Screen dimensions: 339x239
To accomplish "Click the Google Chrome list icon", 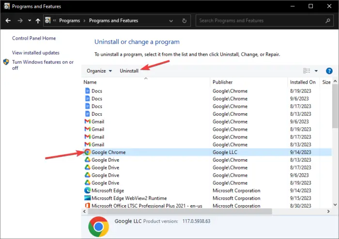I will pos(87,152).
